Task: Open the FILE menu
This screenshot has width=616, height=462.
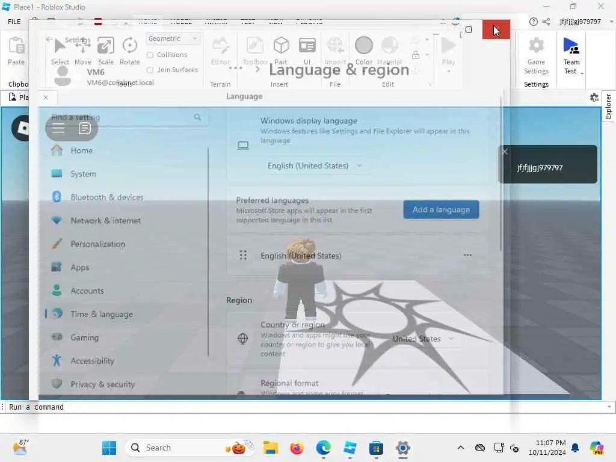Action: click(14, 22)
